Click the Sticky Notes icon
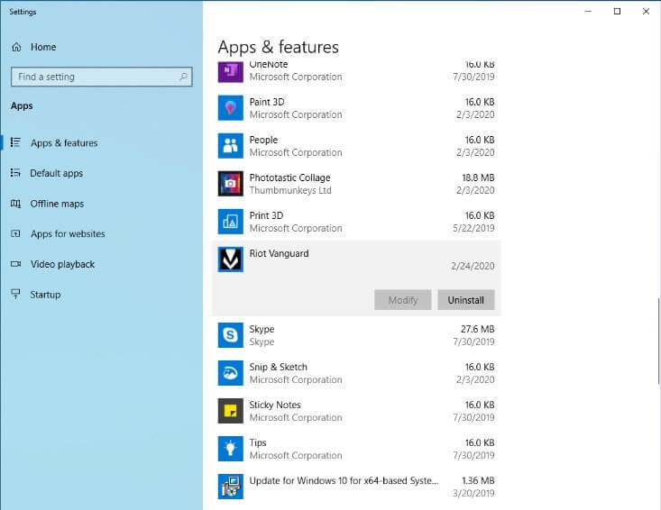Image resolution: width=661 pixels, height=510 pixels. click(231, 411)
